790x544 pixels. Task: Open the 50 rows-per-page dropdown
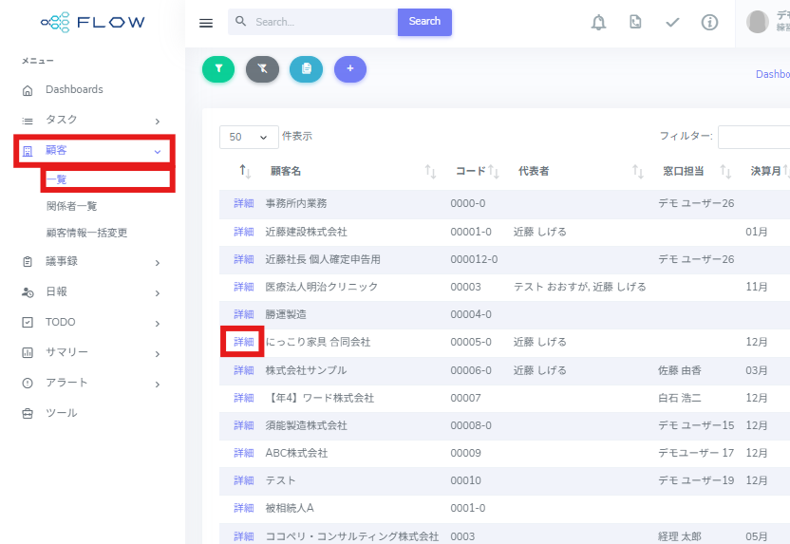point(249,137)
